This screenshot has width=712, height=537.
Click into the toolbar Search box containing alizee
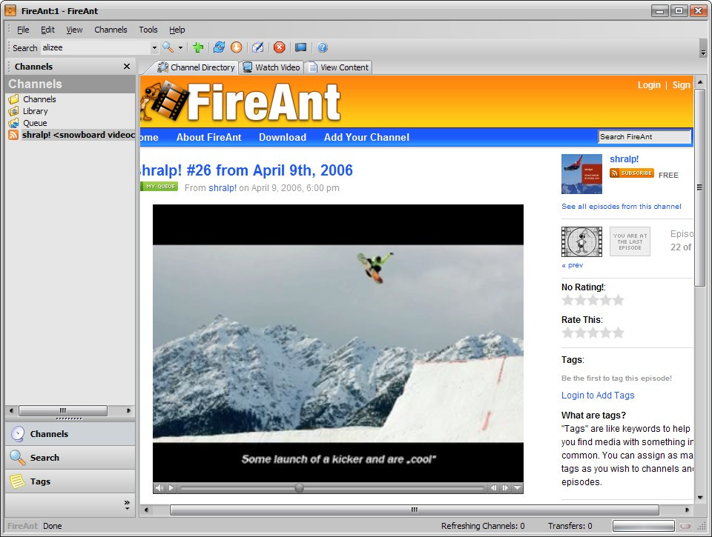coord(96,47)
